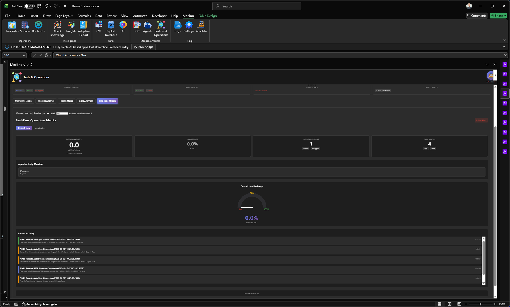Open the Attack Knowledge tool
The width and height of the screenshot is (510, 307).
(x=57, y=27)
